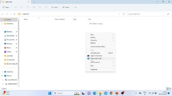The image size is (172, 96).
Task: Open Google Chrome from taskbar
Action: point(111,93)
